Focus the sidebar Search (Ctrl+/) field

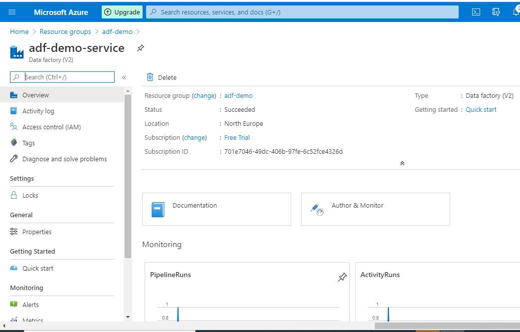point(68,77)
